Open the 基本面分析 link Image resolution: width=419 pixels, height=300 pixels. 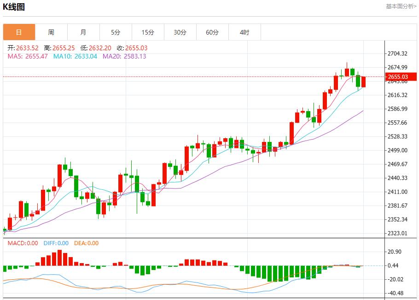click(401, 6)
